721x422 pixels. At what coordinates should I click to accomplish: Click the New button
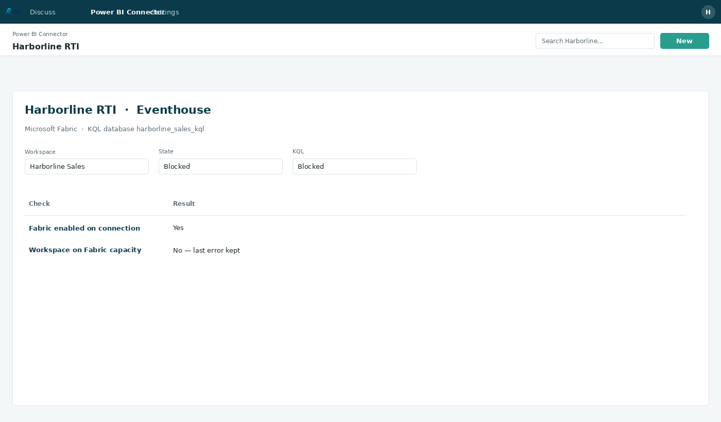(684, 41)
